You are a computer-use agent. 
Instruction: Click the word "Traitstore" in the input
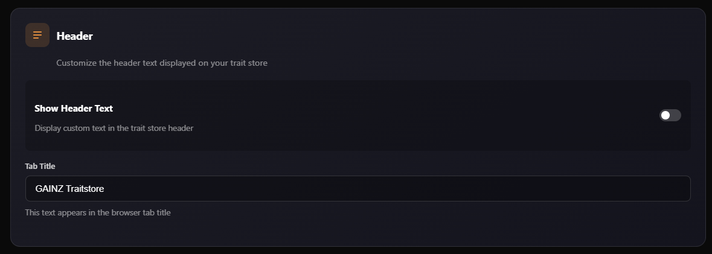(x=85, y=189)
